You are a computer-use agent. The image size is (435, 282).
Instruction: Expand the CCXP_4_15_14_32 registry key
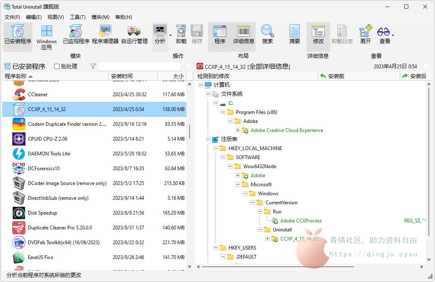(x=268, y=239)
